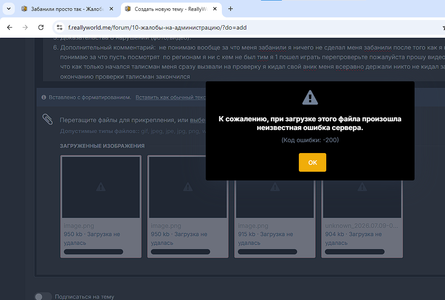Click progress bar under second 950 kb image
The height and width of the screenshot is (300, 445).
coord(181,251)
